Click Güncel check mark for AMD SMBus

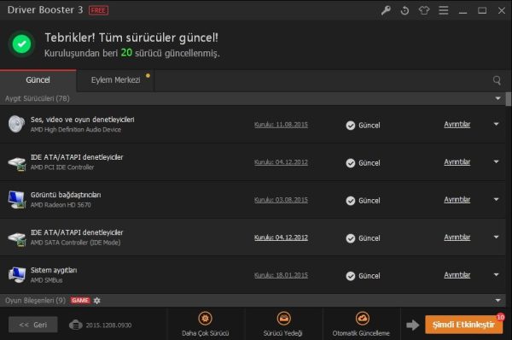click(351, 276)
